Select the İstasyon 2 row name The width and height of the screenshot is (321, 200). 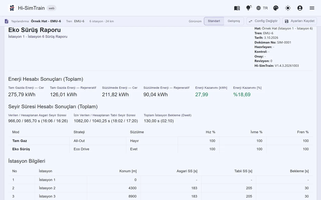click(x=47, y=188)
